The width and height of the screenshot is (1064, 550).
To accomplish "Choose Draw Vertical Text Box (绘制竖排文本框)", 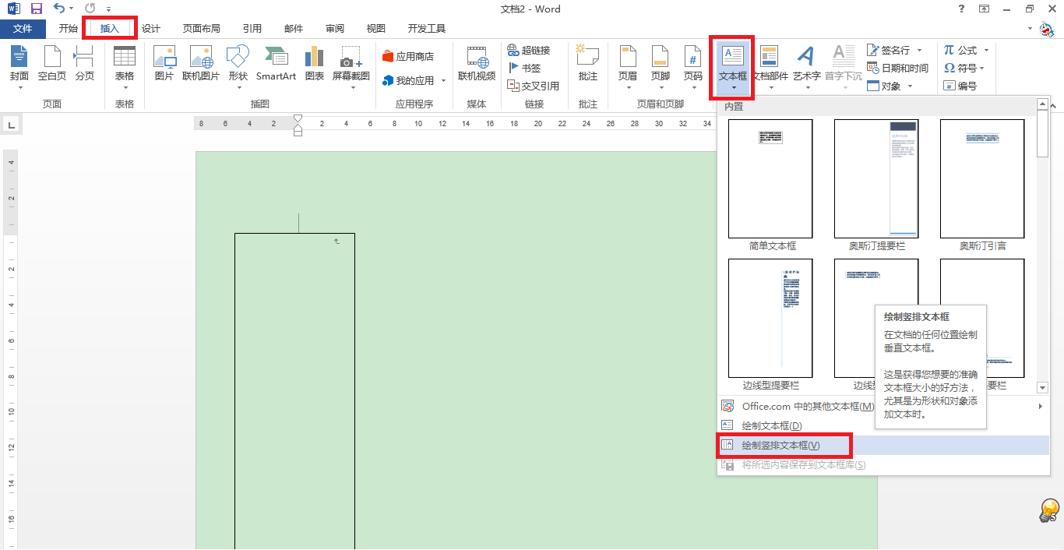I will tap(883, 445).
